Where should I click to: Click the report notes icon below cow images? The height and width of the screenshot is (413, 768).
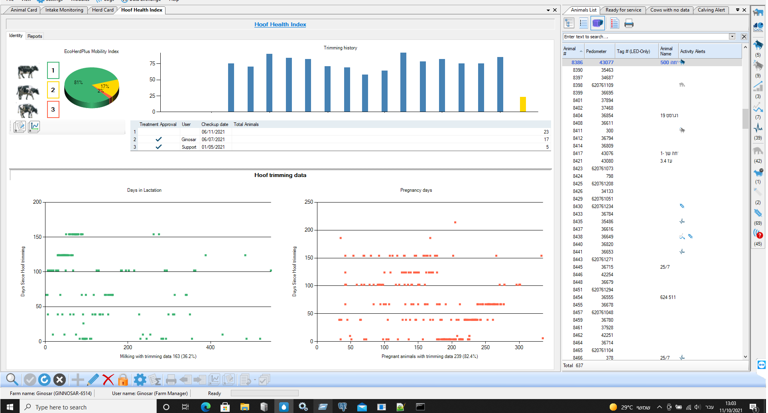click(x=20, y=127)
